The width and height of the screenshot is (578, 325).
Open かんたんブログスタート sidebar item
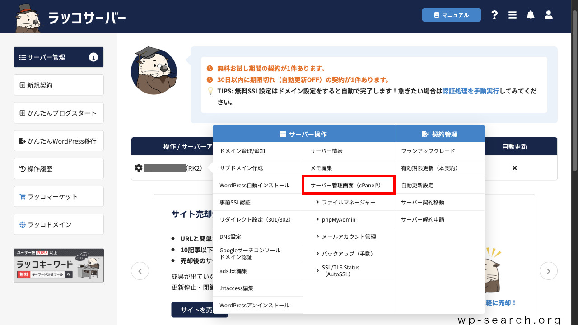pos(59,113)
